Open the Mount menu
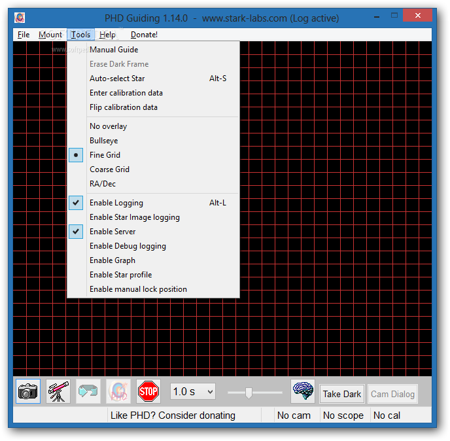450x441 pixels. [50, 35]
